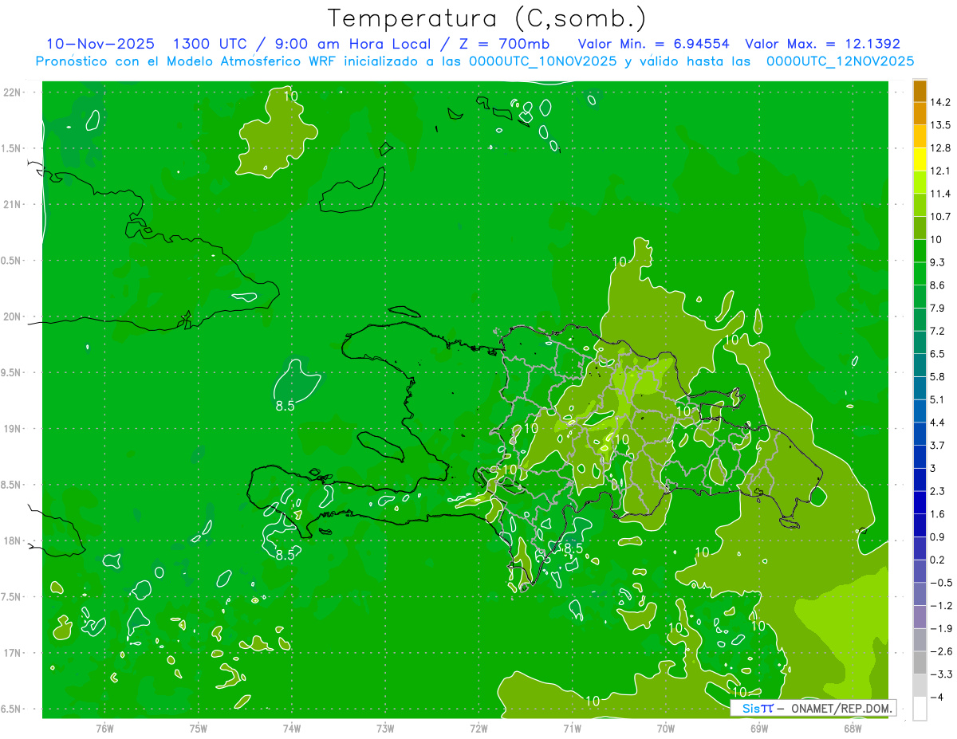Click the "10.7" color bar label

(941, 217)
